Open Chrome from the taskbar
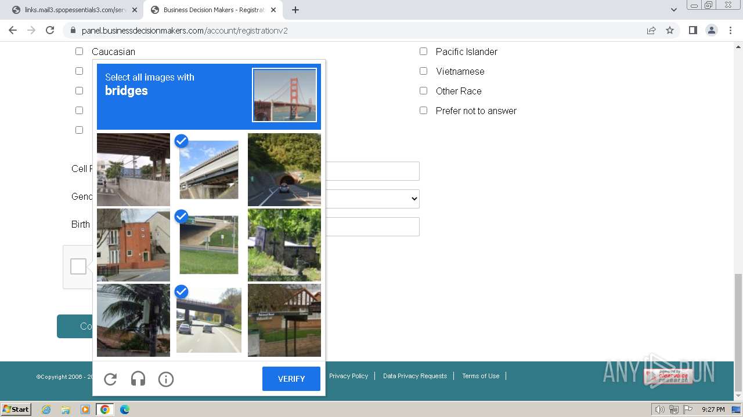This screenshot has width=743, height=417. pyautogui.click(x=105, y=409)
